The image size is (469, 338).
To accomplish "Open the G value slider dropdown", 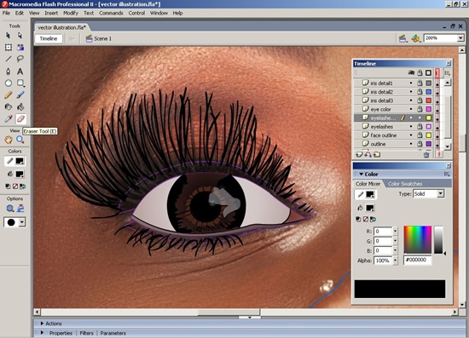I will tap(395, 241).
